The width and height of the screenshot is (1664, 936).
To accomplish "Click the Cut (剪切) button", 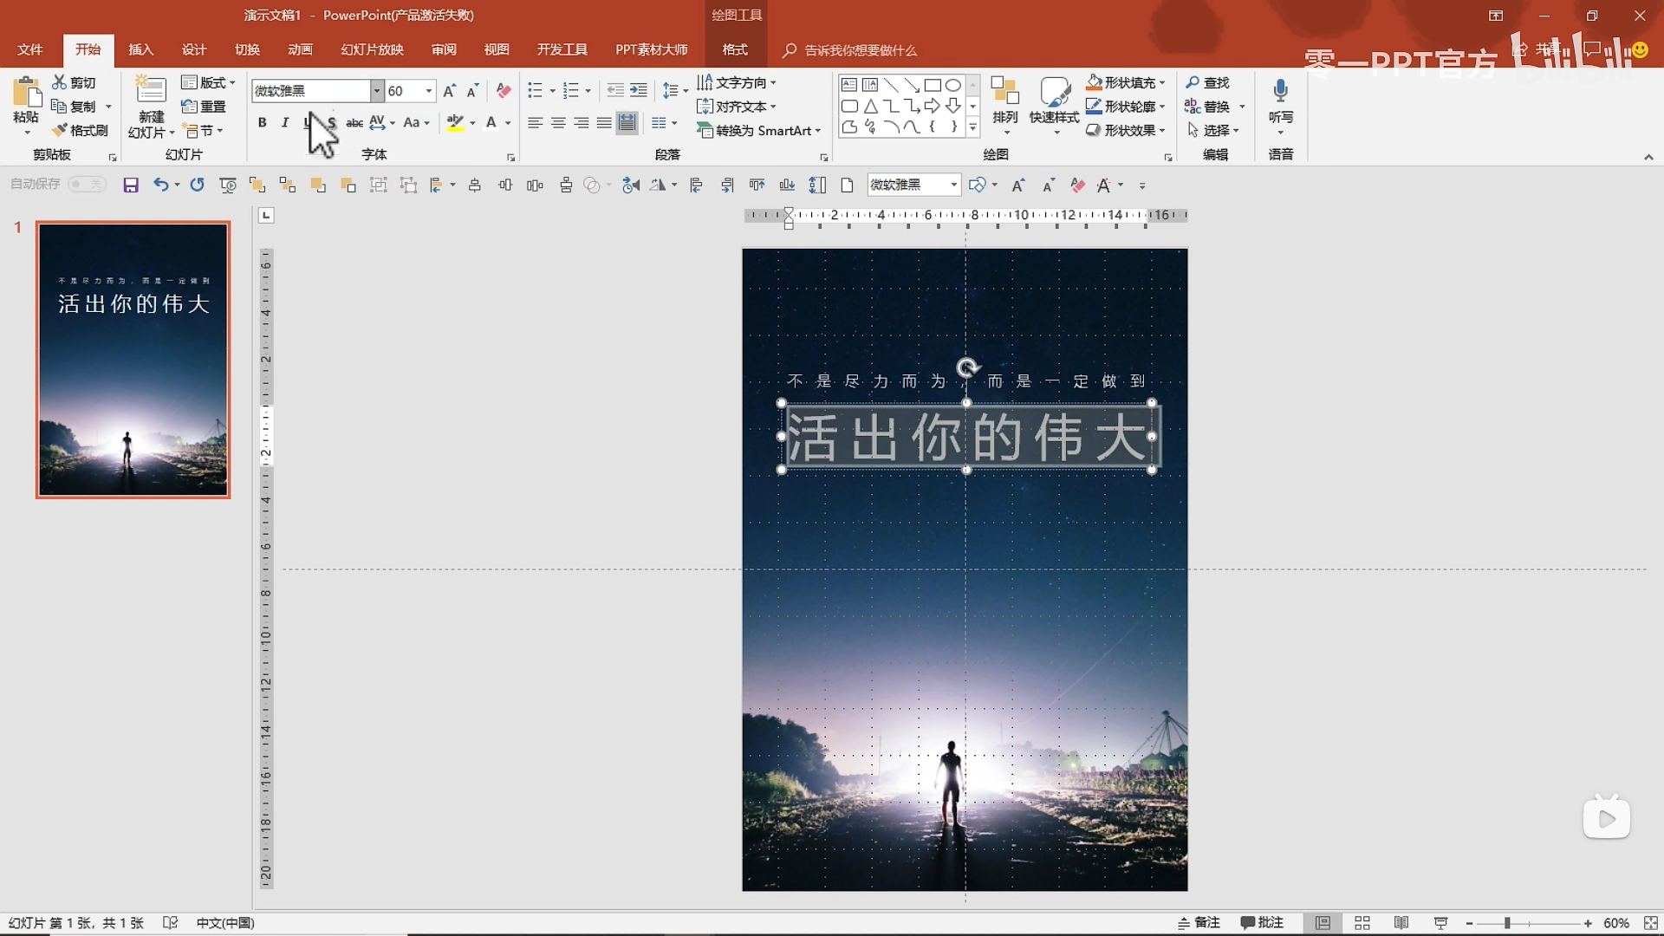I will point(75,82).
